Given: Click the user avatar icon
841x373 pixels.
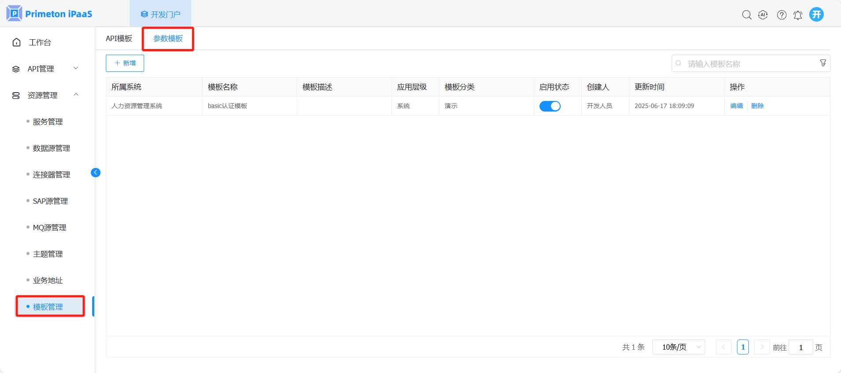Looking at the screenshot, I should coord(816,15).
